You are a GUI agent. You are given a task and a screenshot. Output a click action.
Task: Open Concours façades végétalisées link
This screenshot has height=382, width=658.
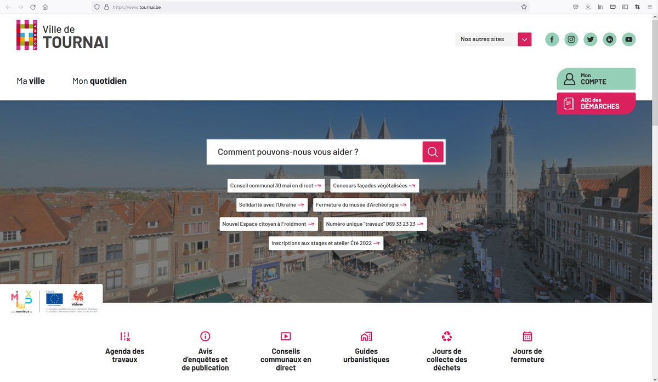pyautogui.click(x=375, y=186)
